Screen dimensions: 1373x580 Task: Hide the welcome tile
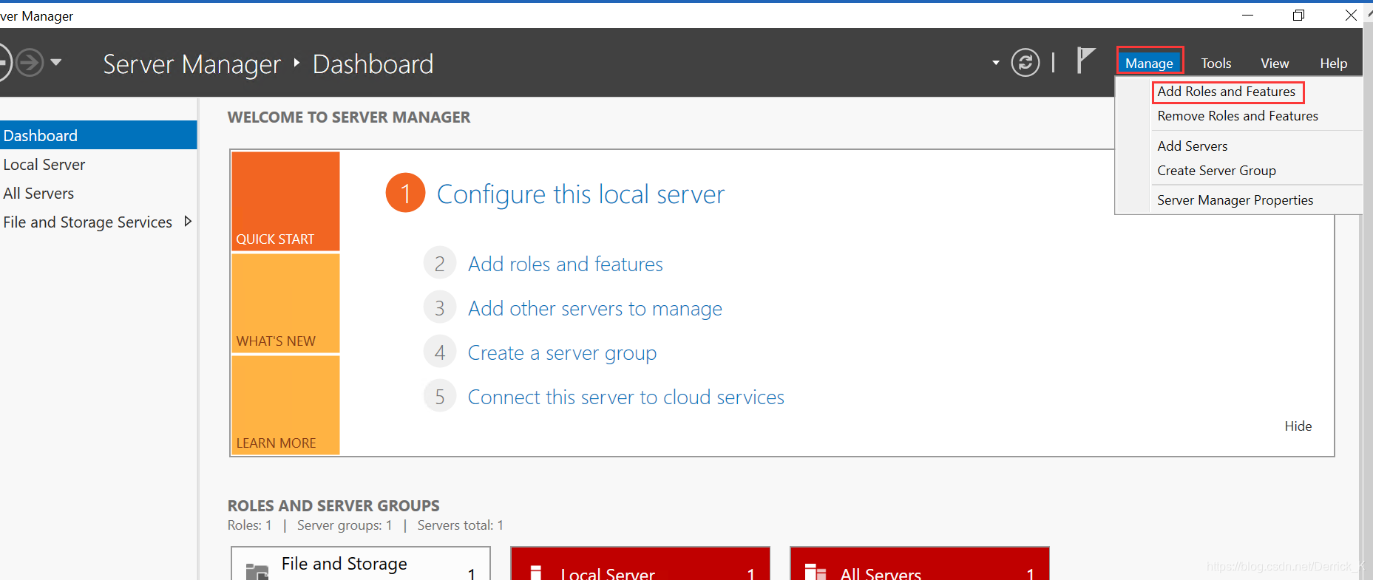(1298, 426)
